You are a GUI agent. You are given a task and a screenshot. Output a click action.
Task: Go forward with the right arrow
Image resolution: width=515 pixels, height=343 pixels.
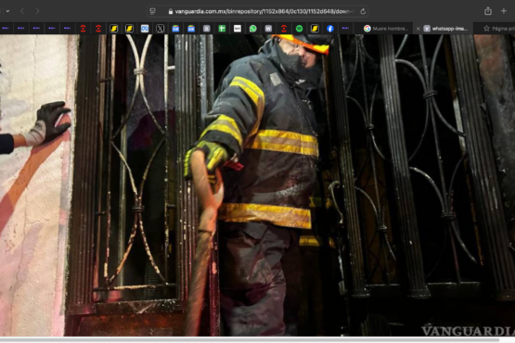(37, 11)
